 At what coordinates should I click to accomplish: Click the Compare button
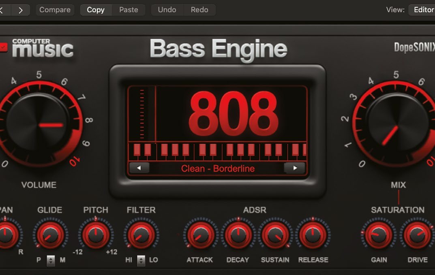(x=55, y=10)
